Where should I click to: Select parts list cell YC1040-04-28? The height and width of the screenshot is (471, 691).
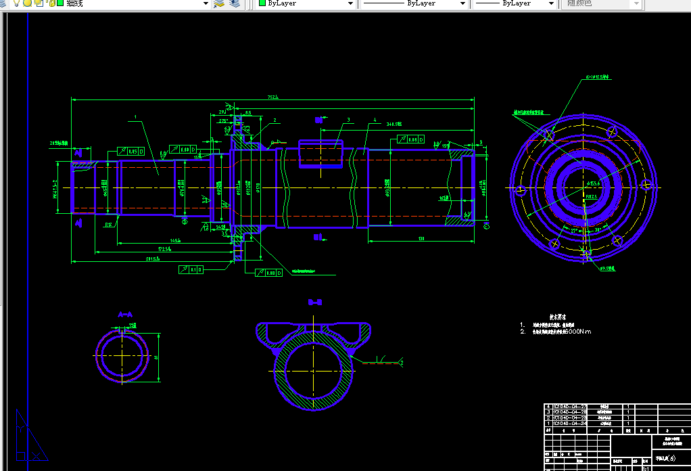coord(569,412)
